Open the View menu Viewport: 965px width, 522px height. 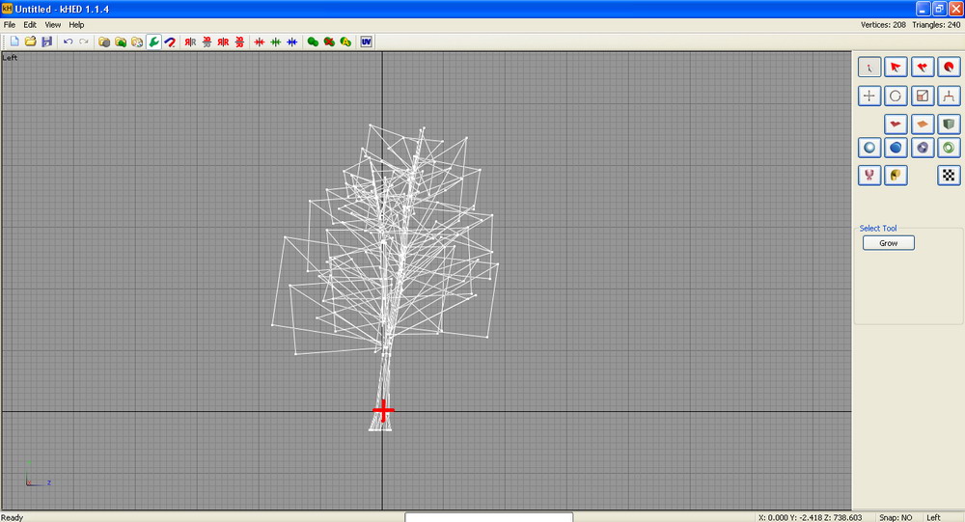pyautogui.click(x=53, y=25)
